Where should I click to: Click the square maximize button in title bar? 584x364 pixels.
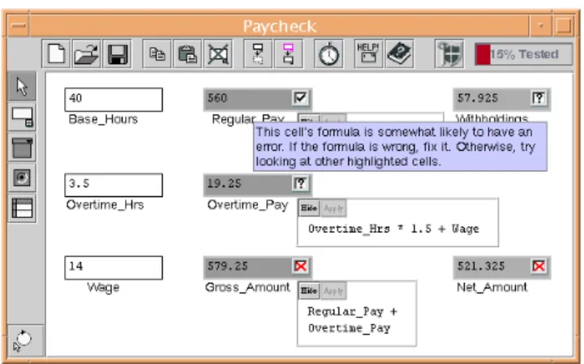click(563, 26)
